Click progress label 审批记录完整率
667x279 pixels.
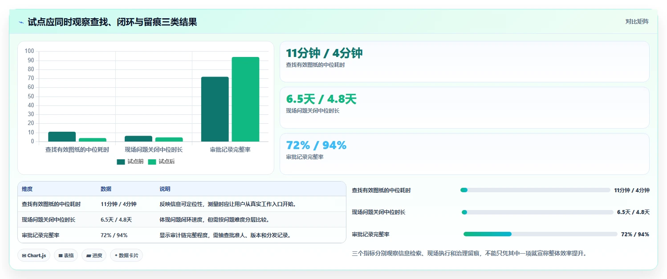(x=370, y=235)
